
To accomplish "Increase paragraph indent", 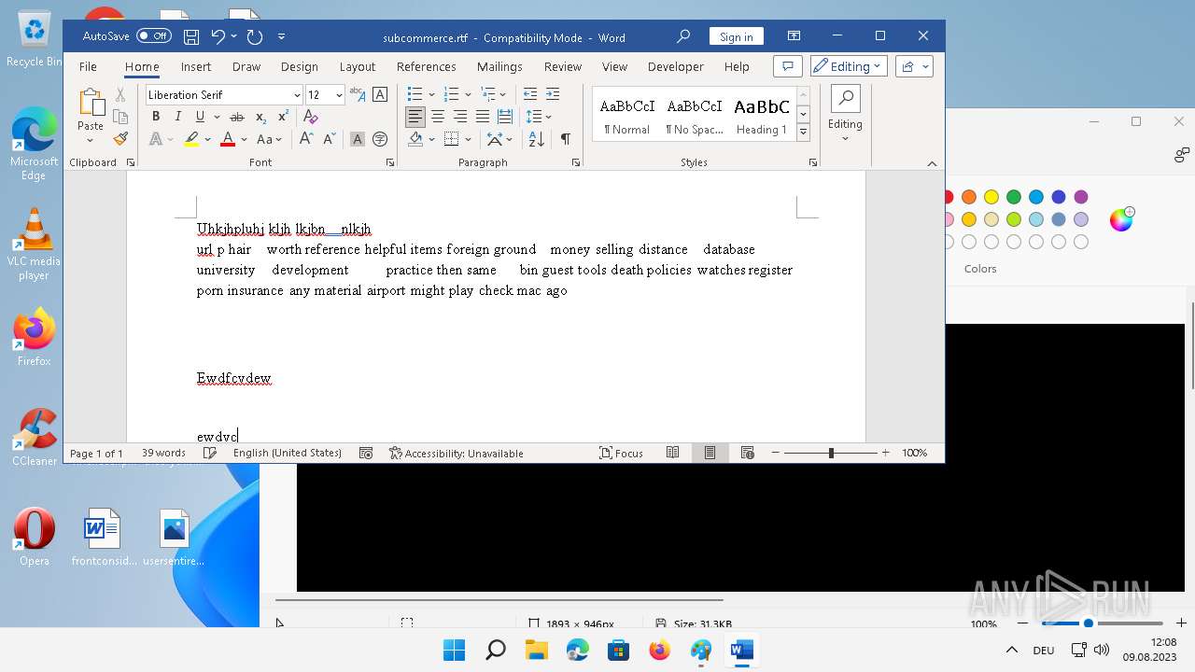I will click(553, 94).
